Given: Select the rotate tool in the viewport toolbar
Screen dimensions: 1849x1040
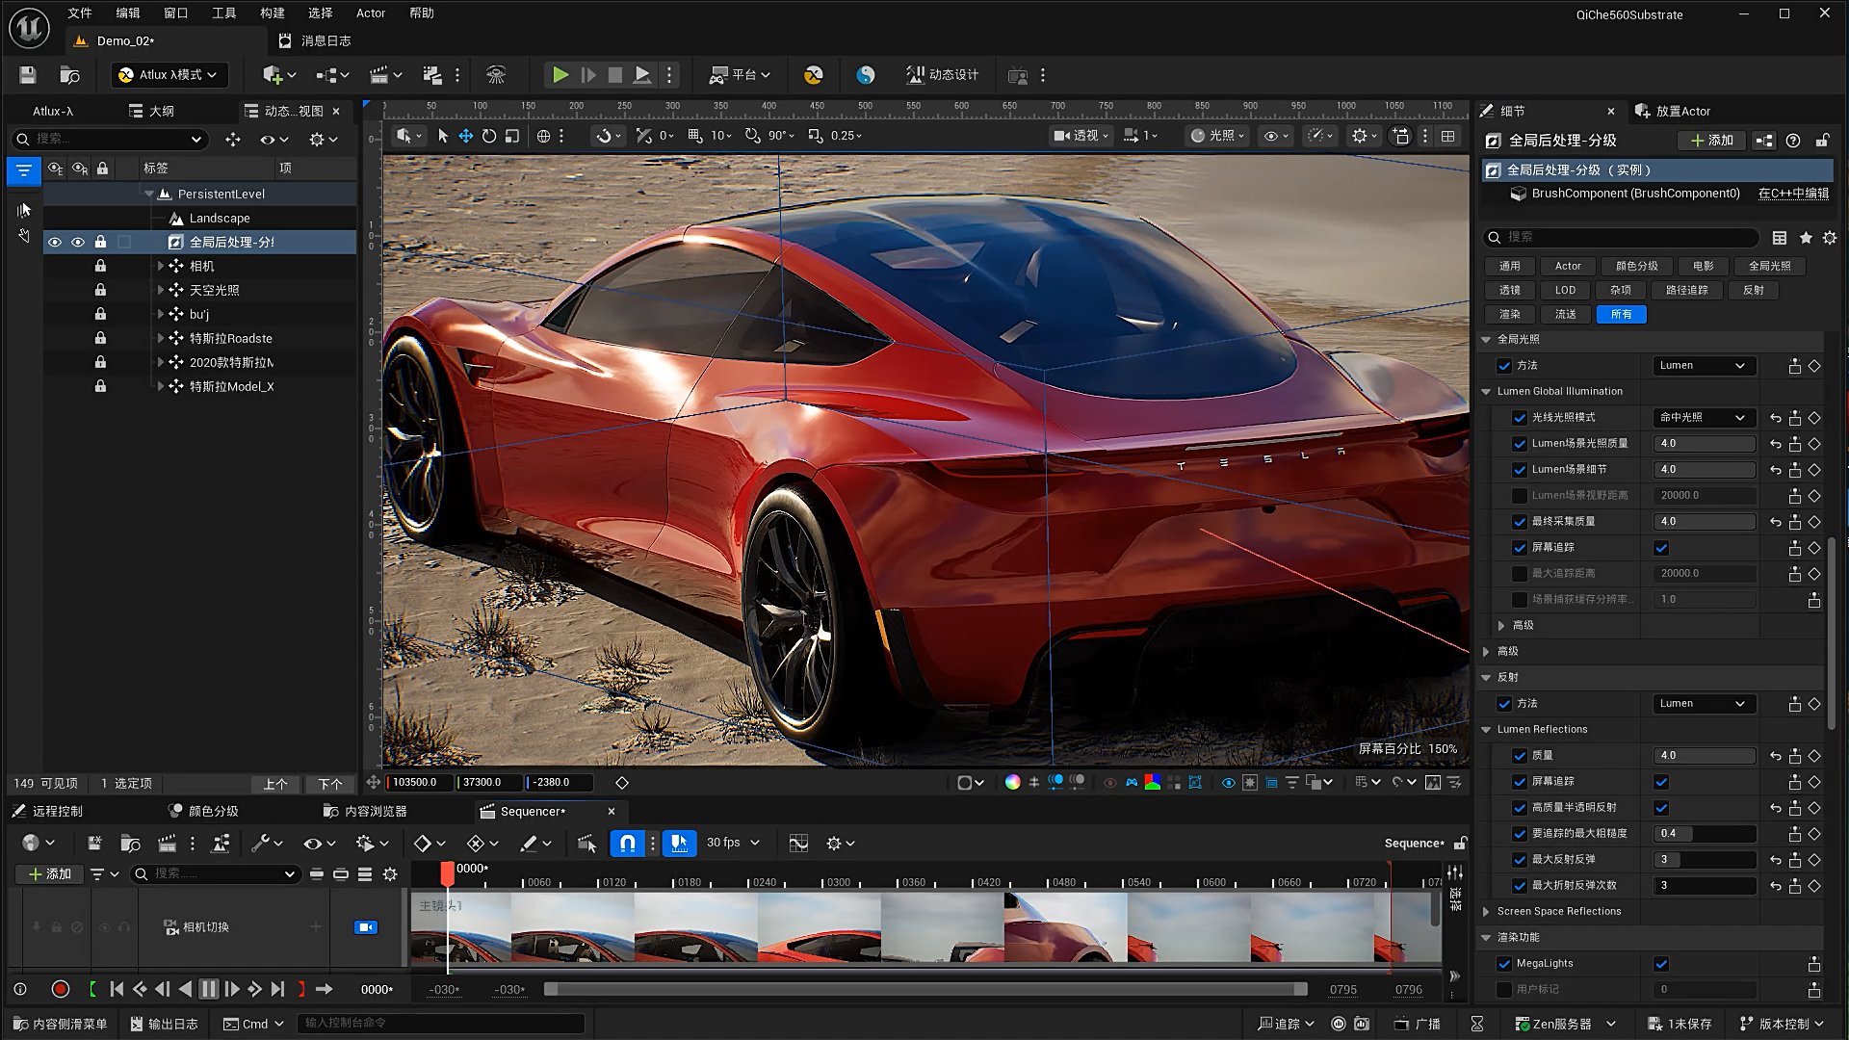Looking at the screenshot, I should [489, 136].
